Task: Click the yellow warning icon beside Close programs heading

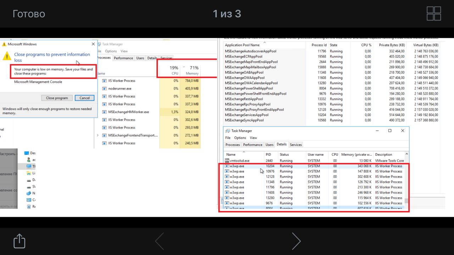Action: pos(7,56)
